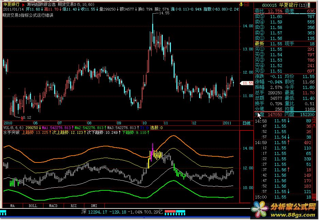The image size is (319, 220).
Task: Click the red S marker near 10.12 low
Action: pos(22,119)
